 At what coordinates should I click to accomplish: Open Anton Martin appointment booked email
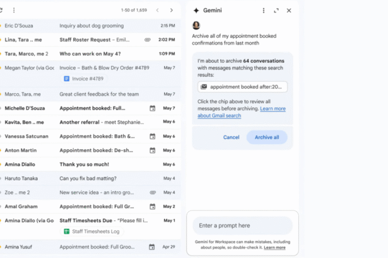[90, 150]
